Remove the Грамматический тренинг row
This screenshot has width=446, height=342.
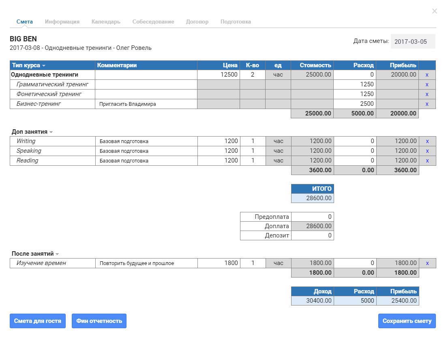pos(427,85)
